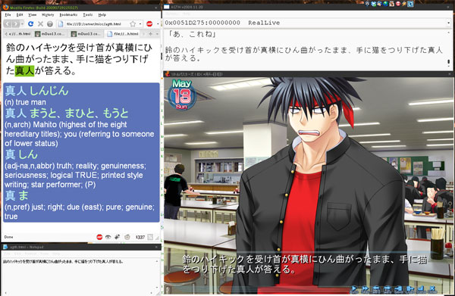Open Adblock Plus toolbar dropdown arrow
The image size is (455, 296).
(158, 24)
